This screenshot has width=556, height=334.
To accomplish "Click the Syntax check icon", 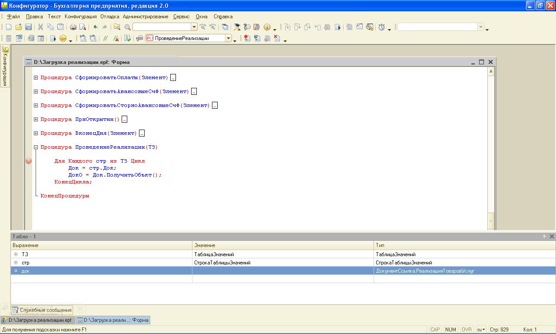I will pos(127,38).
